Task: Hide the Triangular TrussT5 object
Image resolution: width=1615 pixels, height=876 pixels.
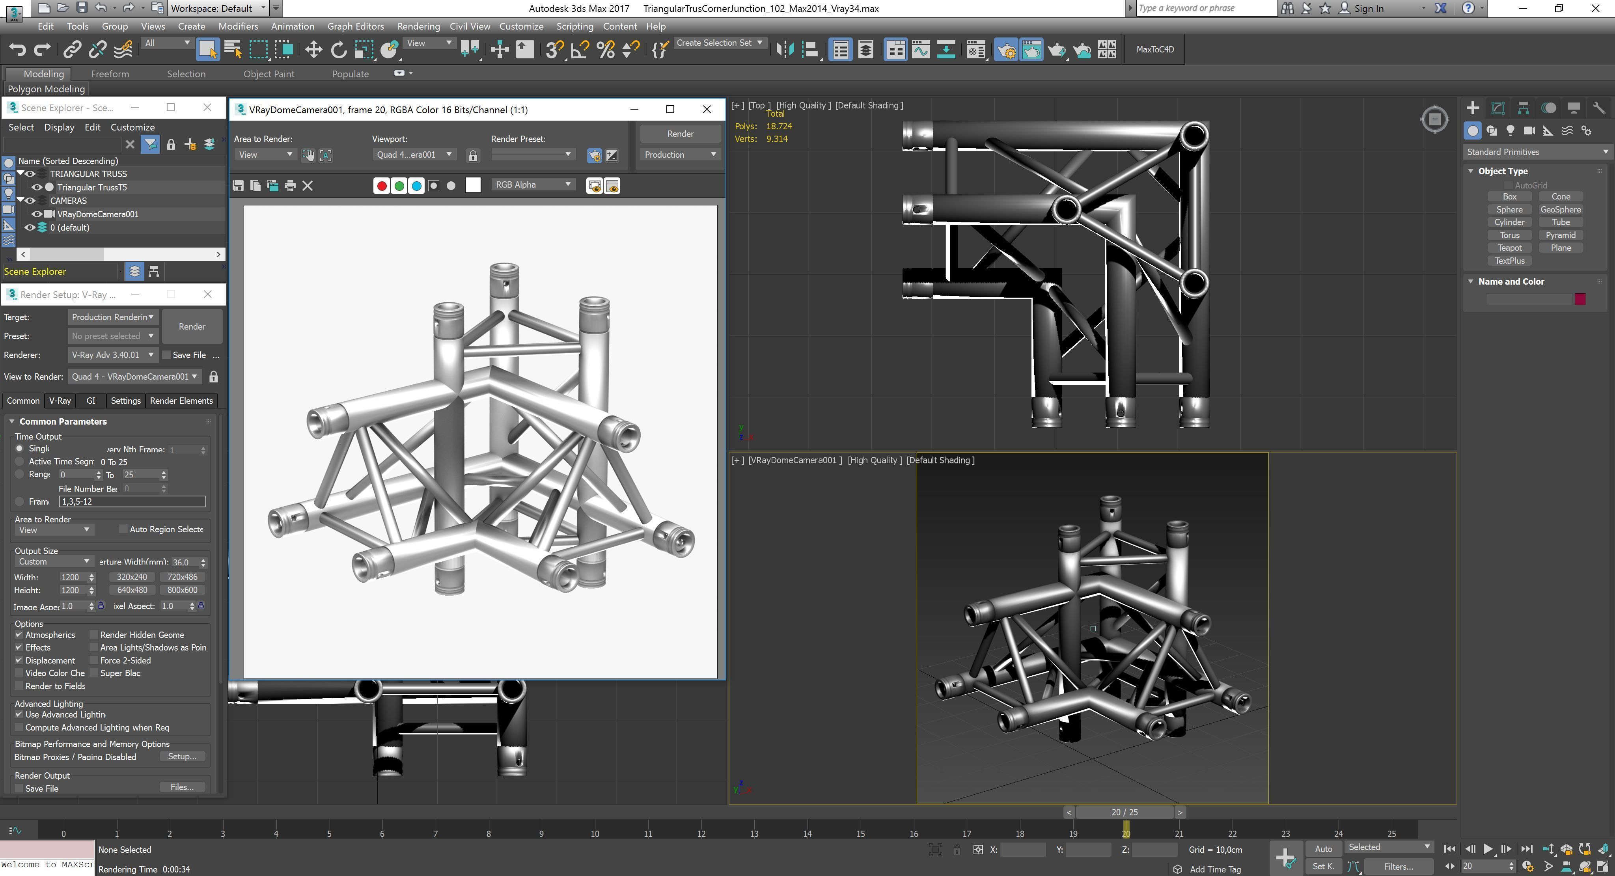Action: tap(37, 188)
